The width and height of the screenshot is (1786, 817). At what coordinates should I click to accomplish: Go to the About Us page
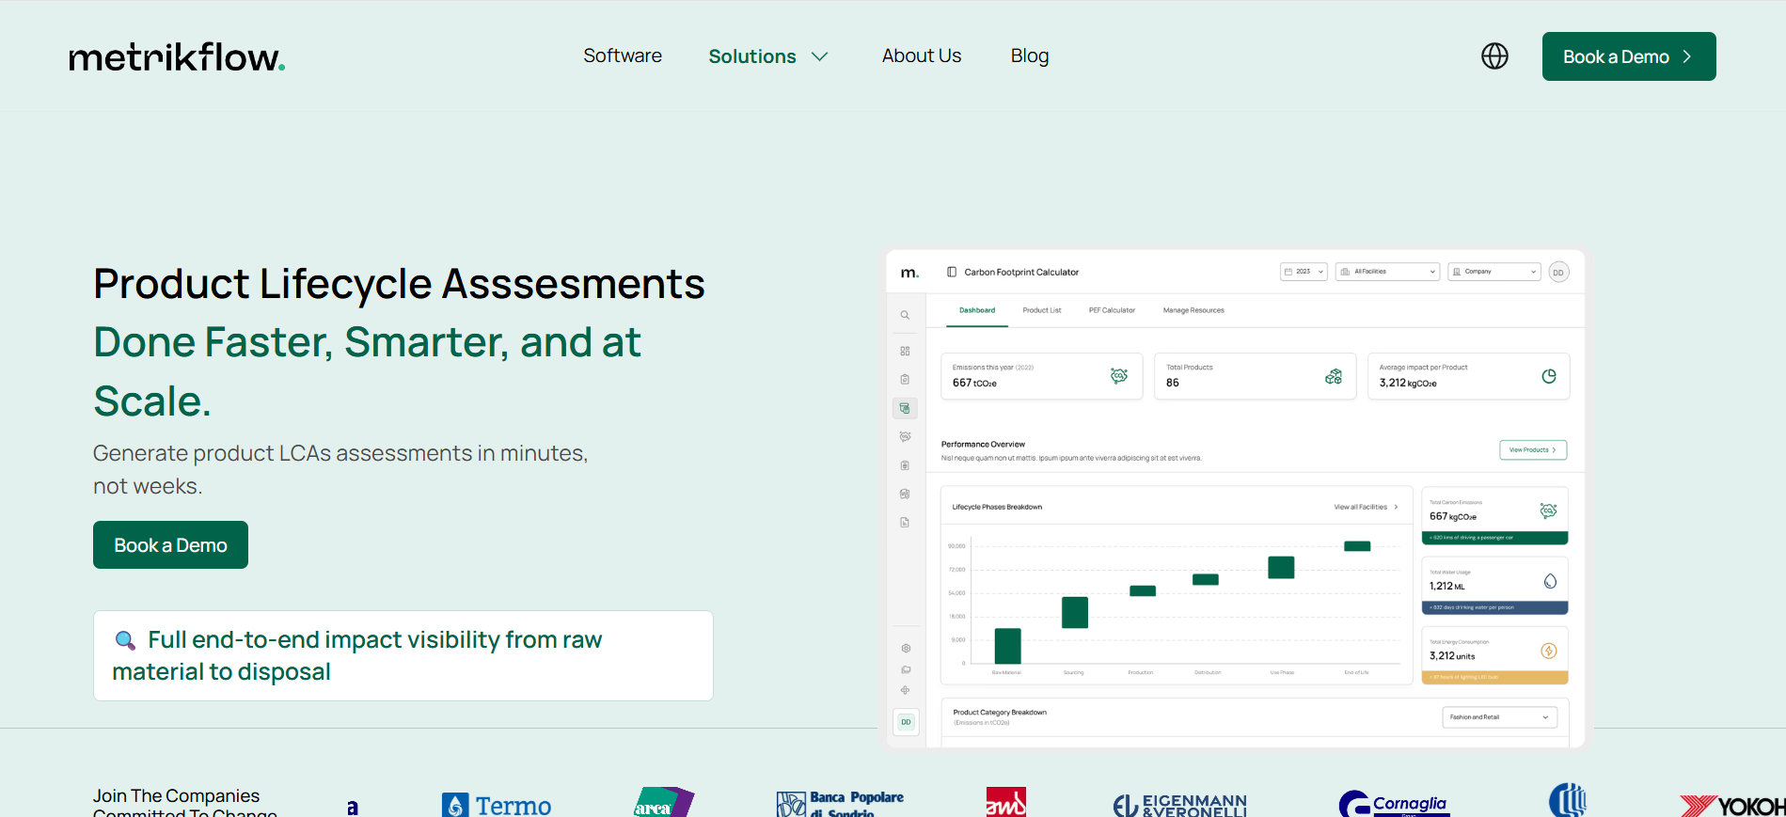pyautogui.click(x=922, y=55)
